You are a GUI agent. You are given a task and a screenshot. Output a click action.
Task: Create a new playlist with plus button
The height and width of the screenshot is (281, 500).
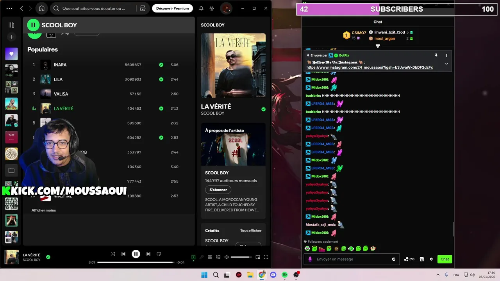[x=11, y=37]
